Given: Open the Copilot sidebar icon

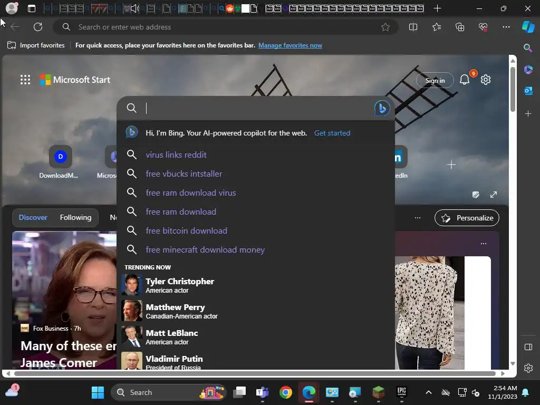Looking at the screenshot, I should pos(528,27).
